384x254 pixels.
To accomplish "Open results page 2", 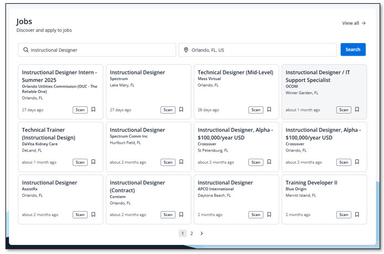I will pyautogui.click(x=192, y=234).
